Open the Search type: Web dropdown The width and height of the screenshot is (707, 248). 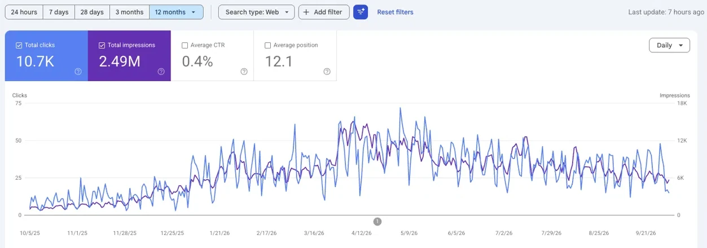(x=256, y=12)
